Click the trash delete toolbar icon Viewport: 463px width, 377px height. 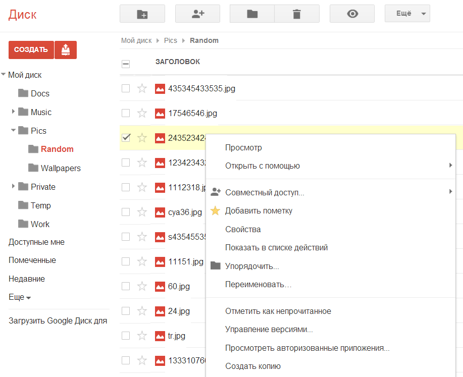pos(297,14)
